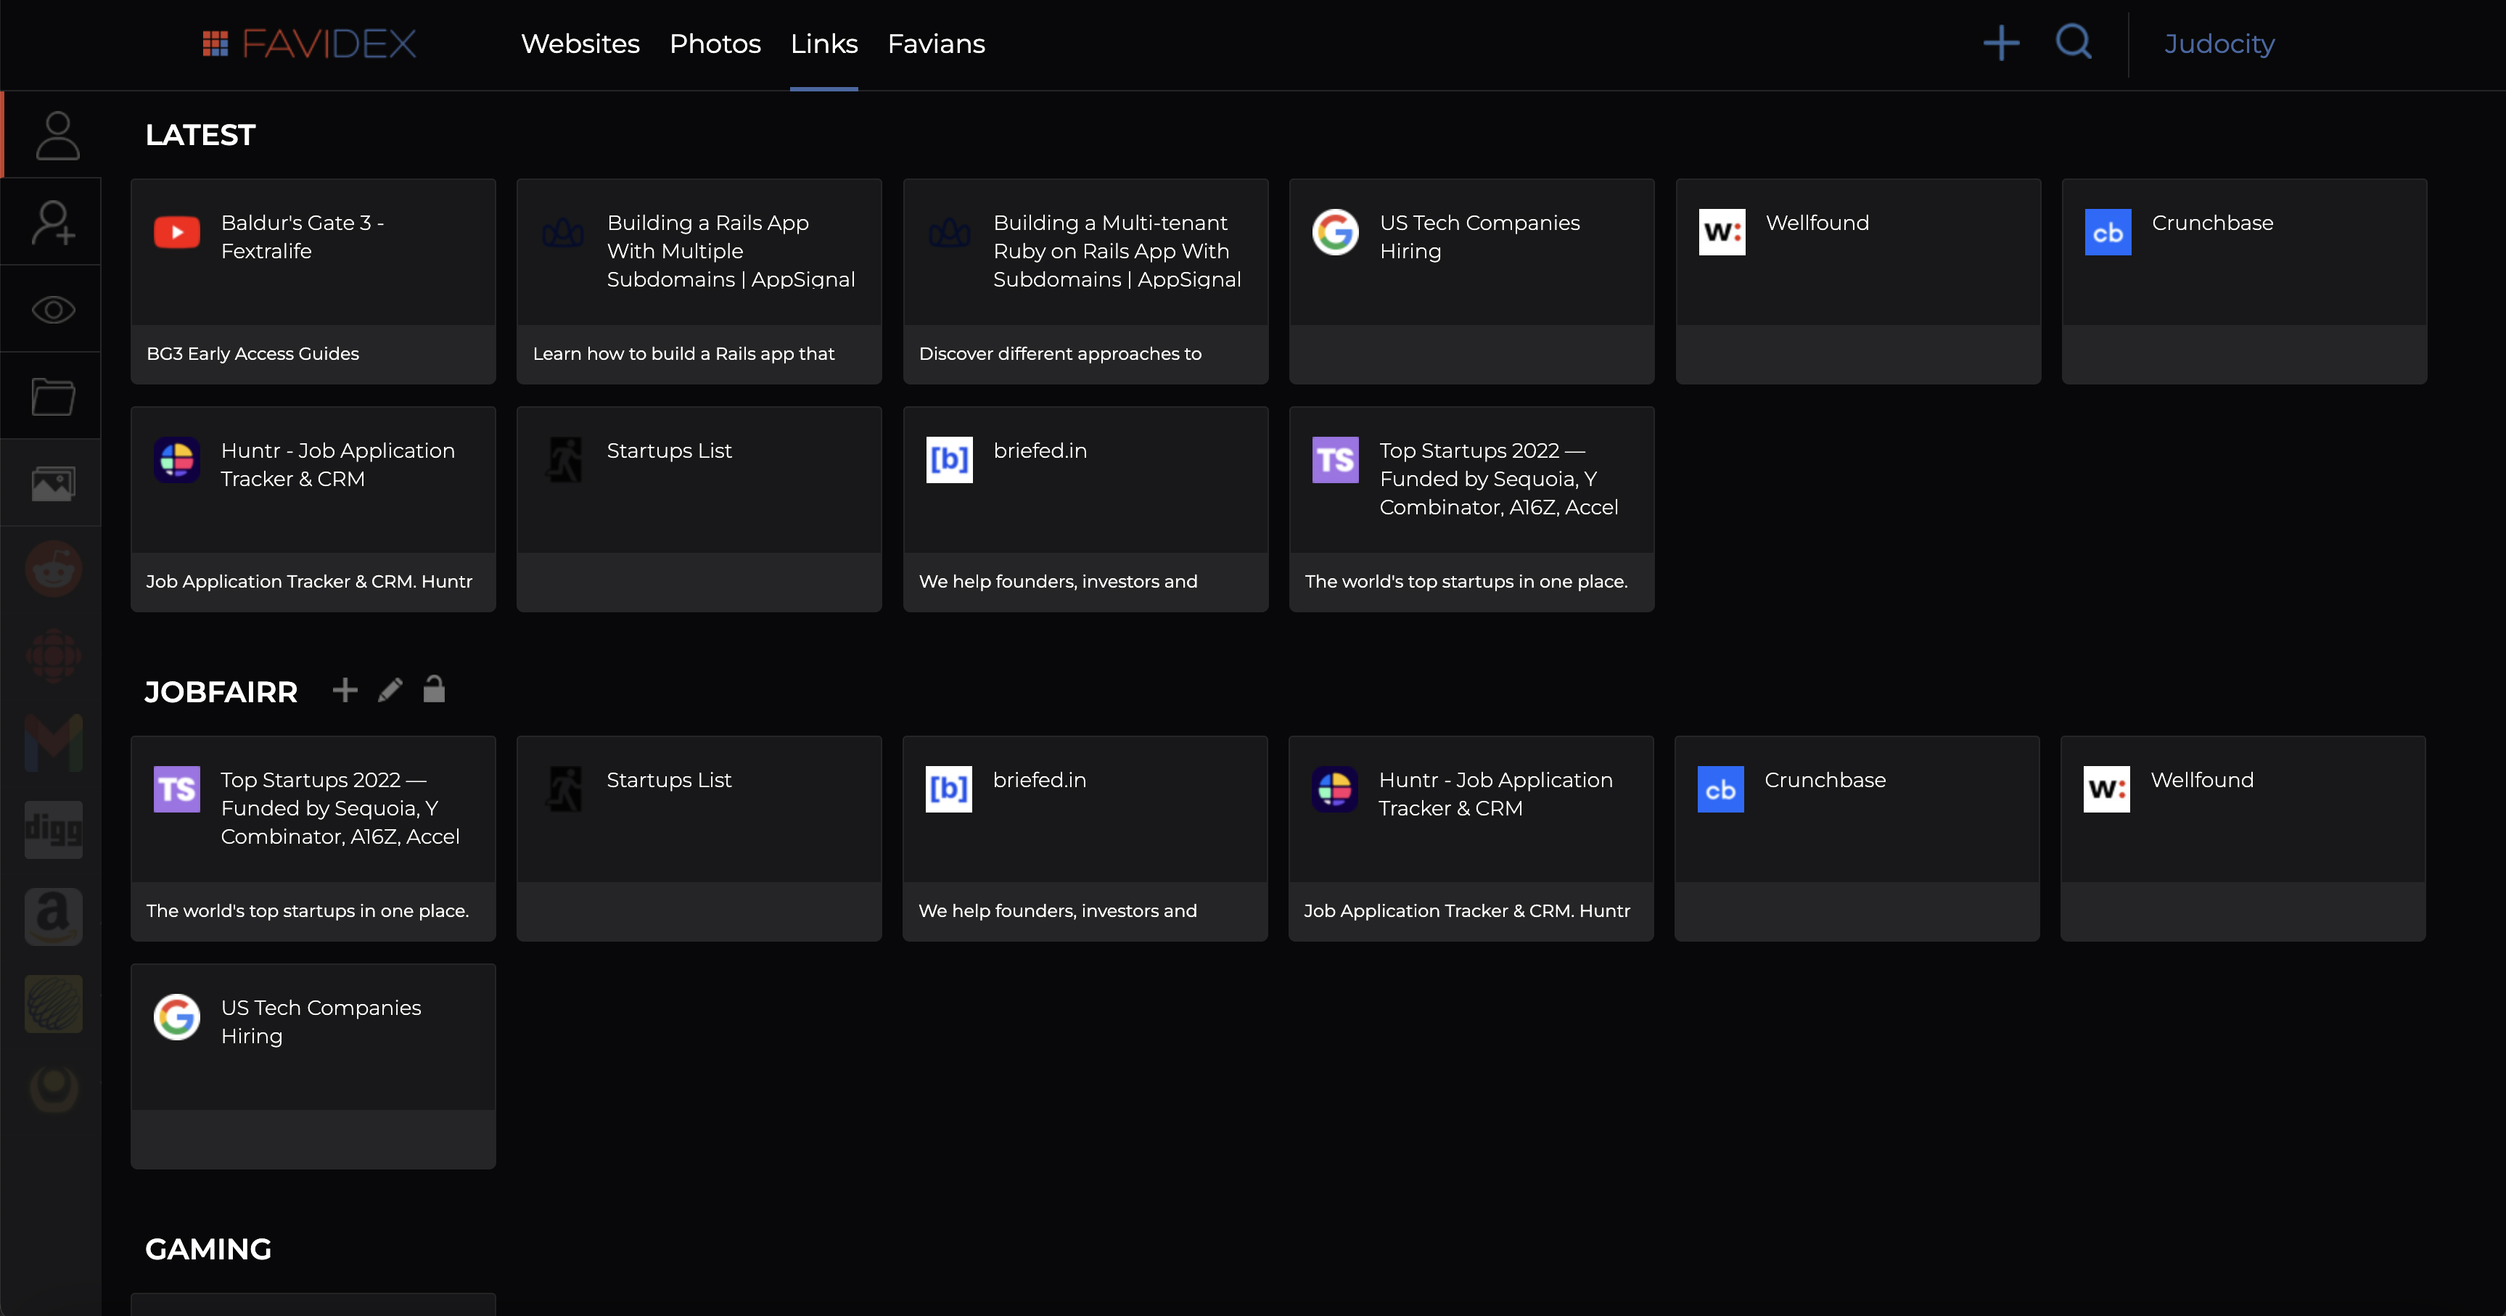Switch to the Websites tab

pos(580,44)
